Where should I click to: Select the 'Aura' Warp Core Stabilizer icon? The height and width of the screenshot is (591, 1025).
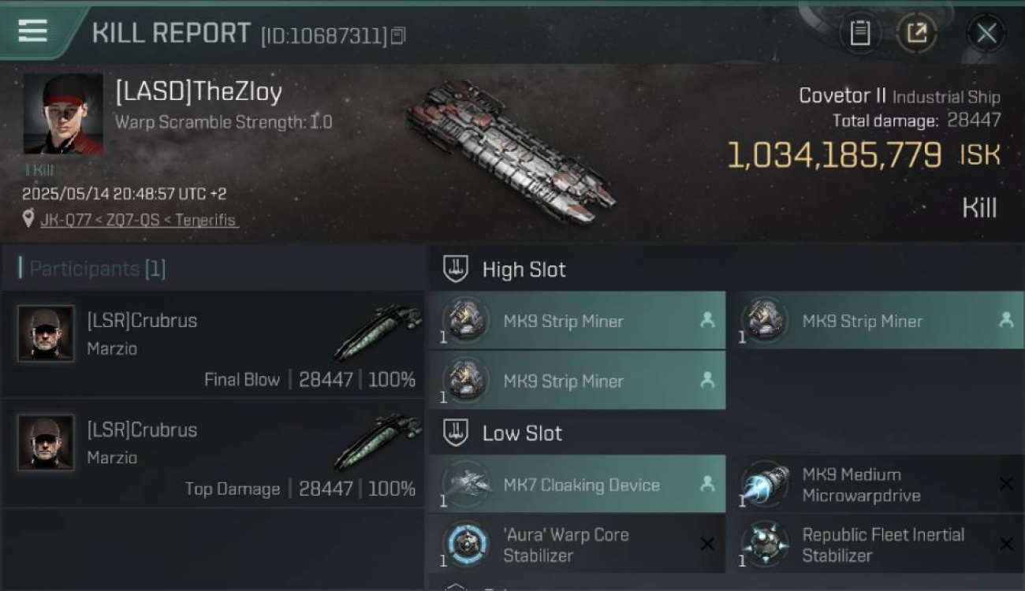[x=465, y=545]
